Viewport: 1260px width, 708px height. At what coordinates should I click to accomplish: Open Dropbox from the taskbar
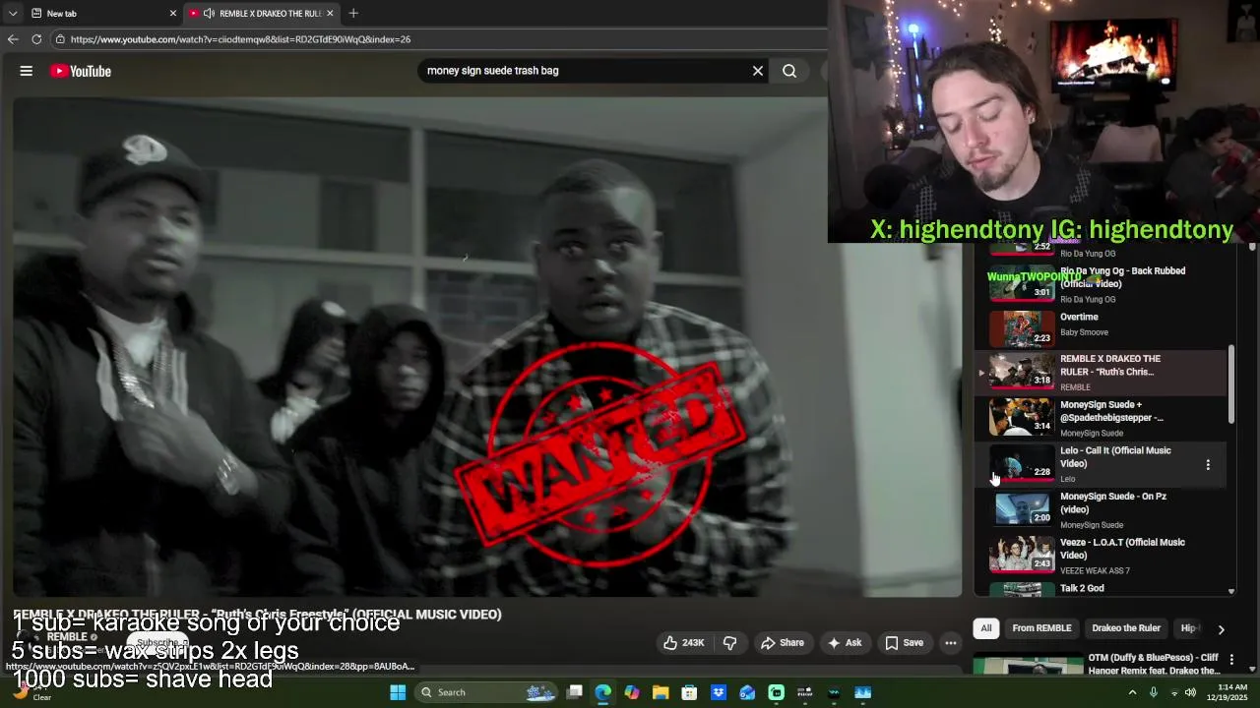[719, 692]
